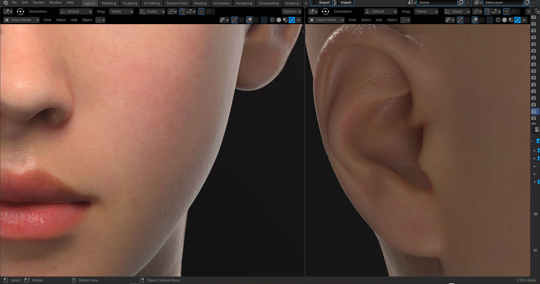
Task: Select material preview shading in left viewport
Action: click(x=285, y=20)
